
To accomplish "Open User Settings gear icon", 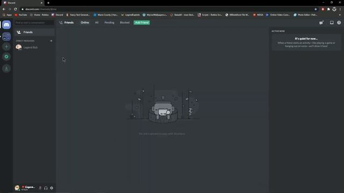I will click(52, 188).
